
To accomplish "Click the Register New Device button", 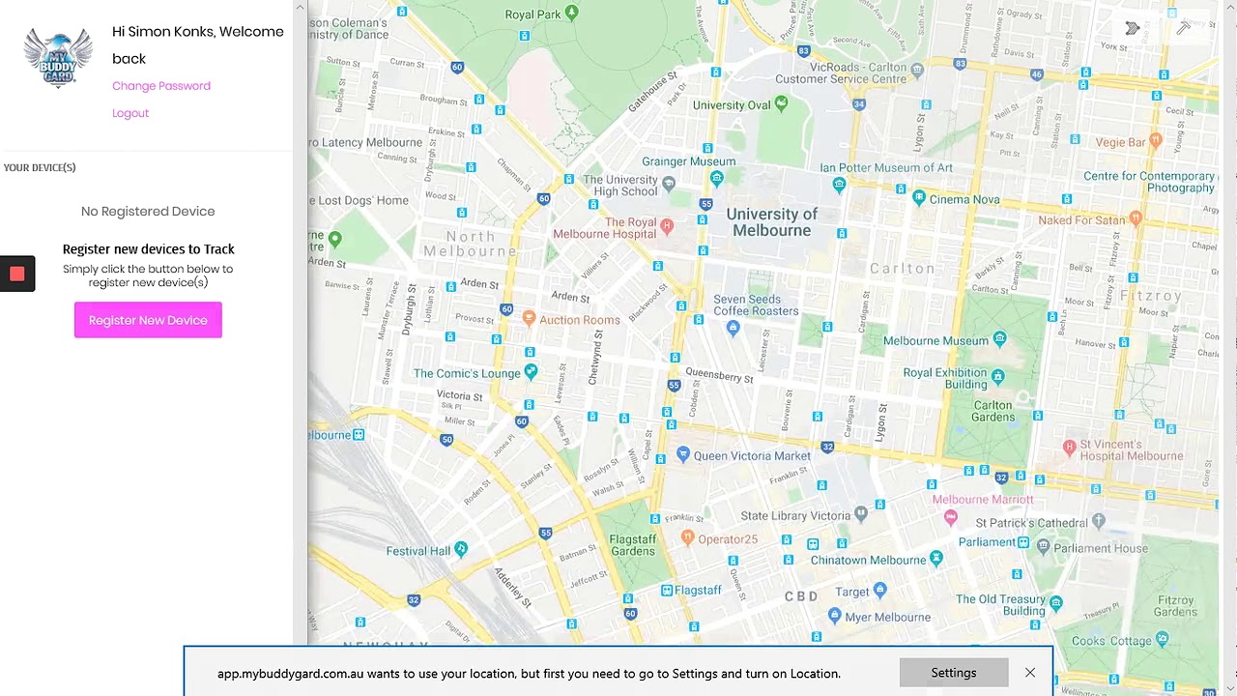I will click(x=148, y=320).
